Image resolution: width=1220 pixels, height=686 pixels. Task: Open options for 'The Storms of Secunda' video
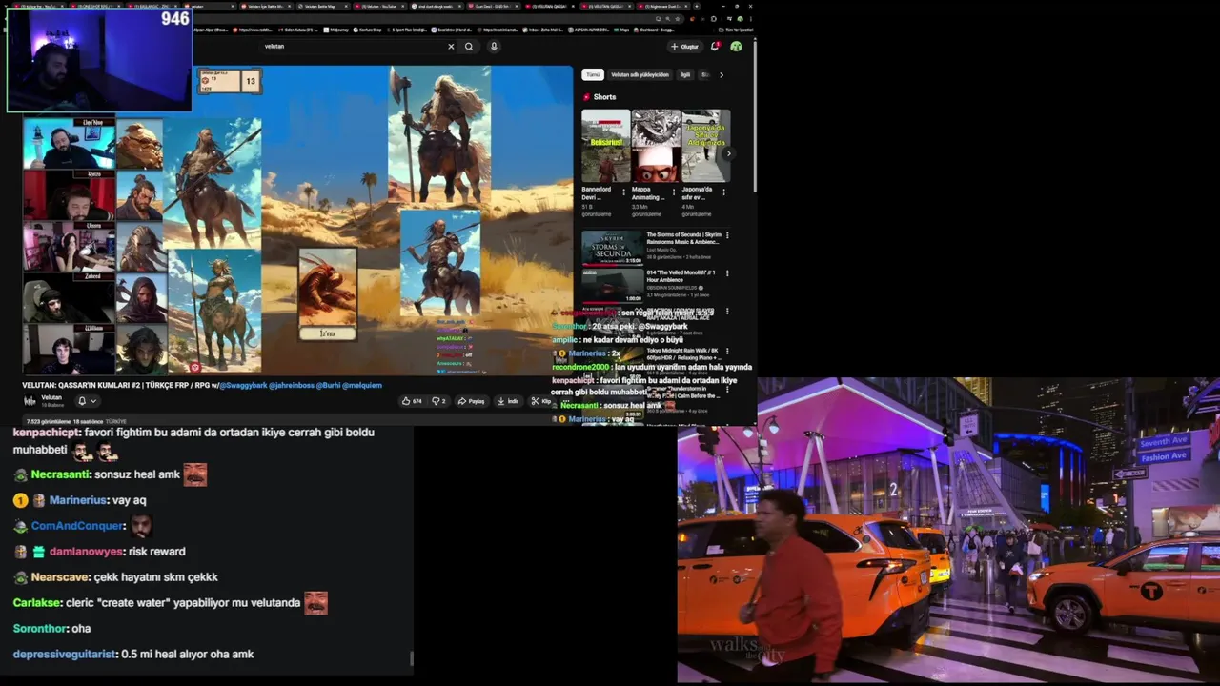pos(727,235)
